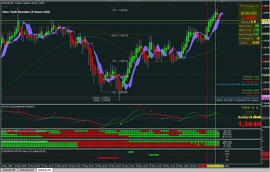Viewport: 270px width, 172px height.
Task: Click the yellow Analyze label
Action: [245, 117]
